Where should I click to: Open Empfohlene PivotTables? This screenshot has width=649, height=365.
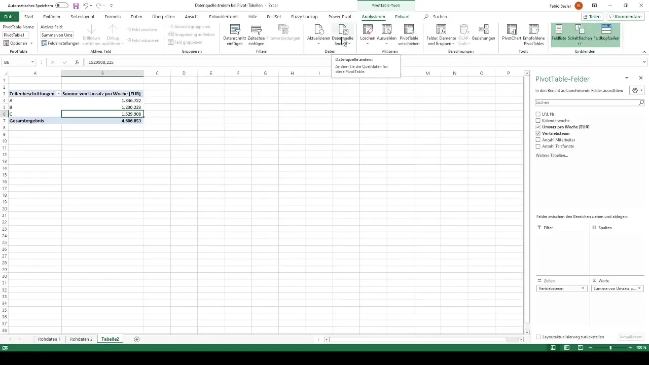coord(534,35)
